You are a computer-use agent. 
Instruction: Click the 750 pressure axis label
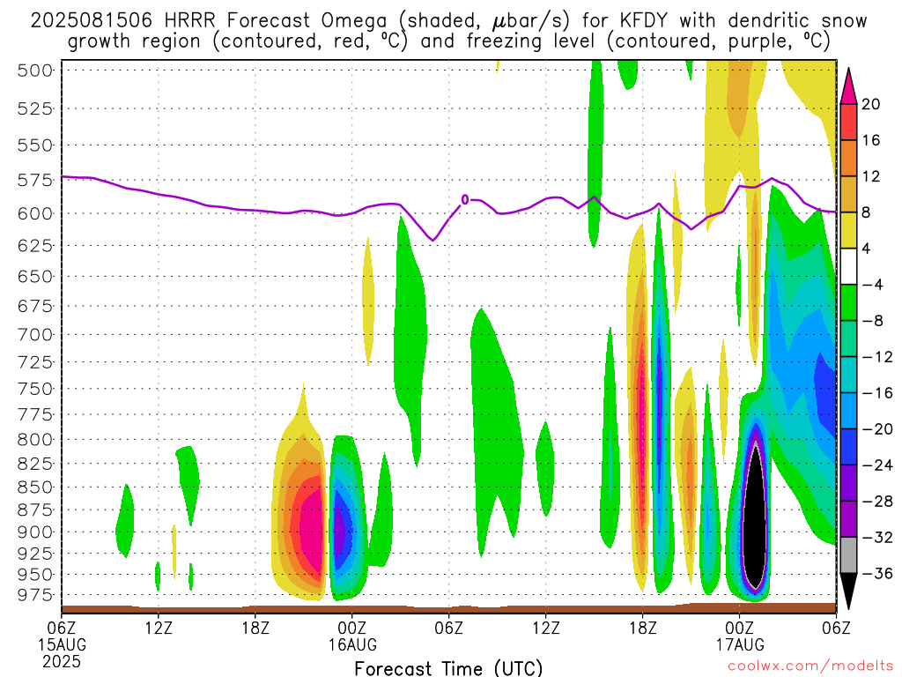(x=35, y=389)
